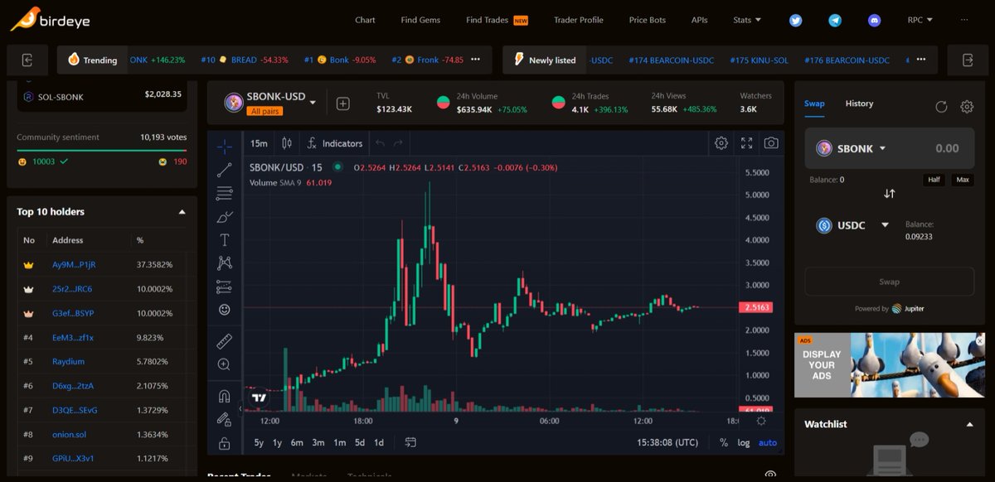Open candlestick chart style selector
Image resolution: width=995 pixels, height=482 pixels.
click(x=287, y=143)
